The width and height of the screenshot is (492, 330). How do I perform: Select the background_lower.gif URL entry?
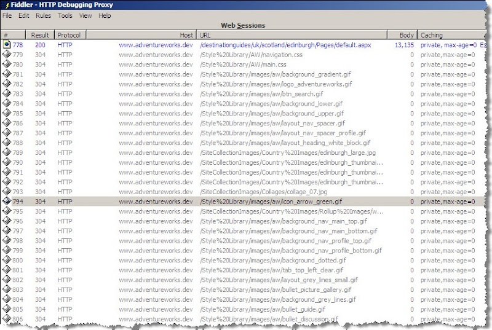(x=271, y=103)
